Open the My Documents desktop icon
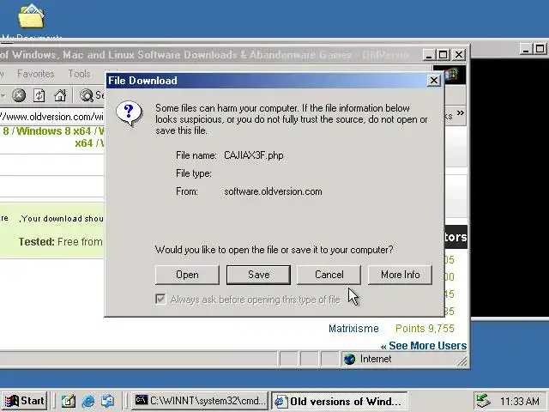The image size is (549, 412). tap(31, 19)
